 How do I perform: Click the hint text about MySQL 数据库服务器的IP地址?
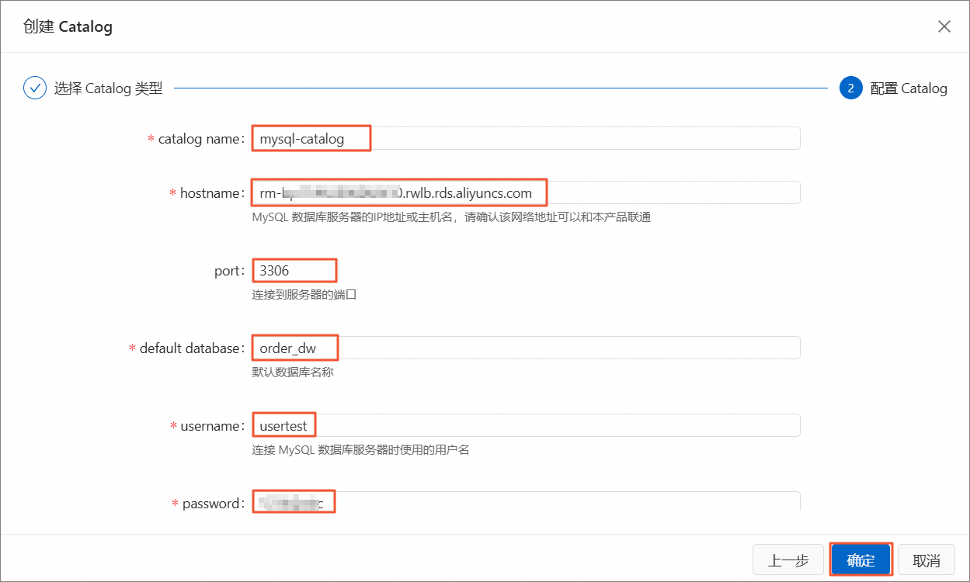(451, 217)
